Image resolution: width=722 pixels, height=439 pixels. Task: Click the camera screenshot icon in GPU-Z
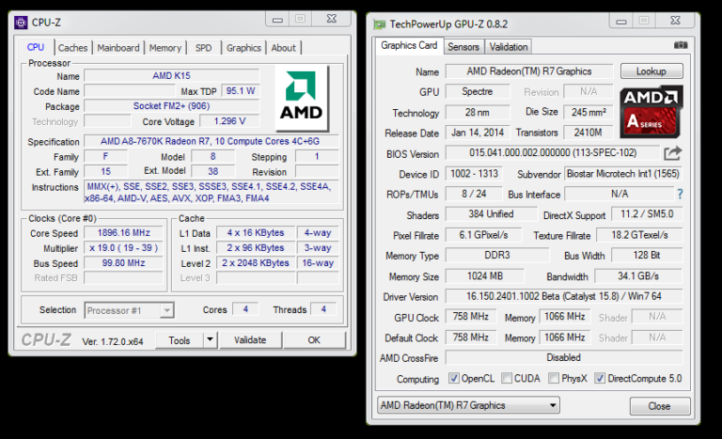pyautogui.click(x=681, y=45)
